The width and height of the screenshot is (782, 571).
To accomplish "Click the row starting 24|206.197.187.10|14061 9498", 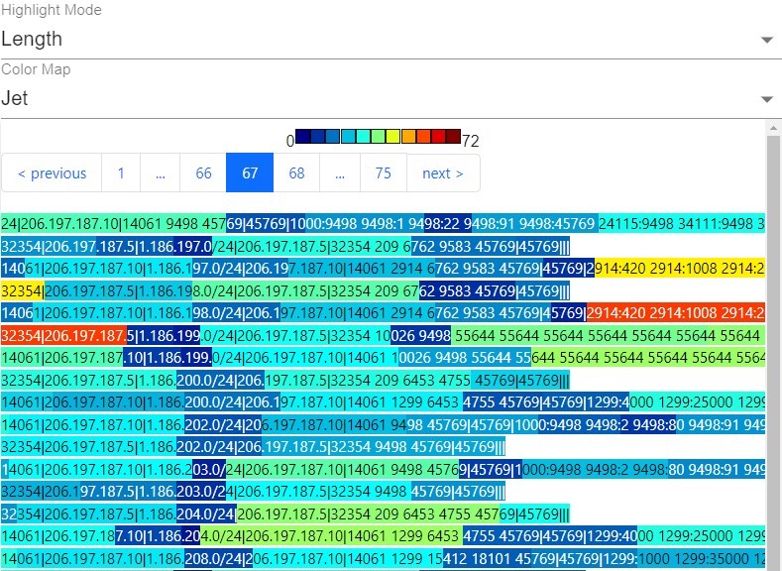I will [383, 223].
